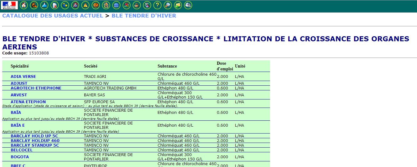Open ATENA ETEPHON product details
The width and height of the screenshot is (417, 167).
tap(28, 102)
